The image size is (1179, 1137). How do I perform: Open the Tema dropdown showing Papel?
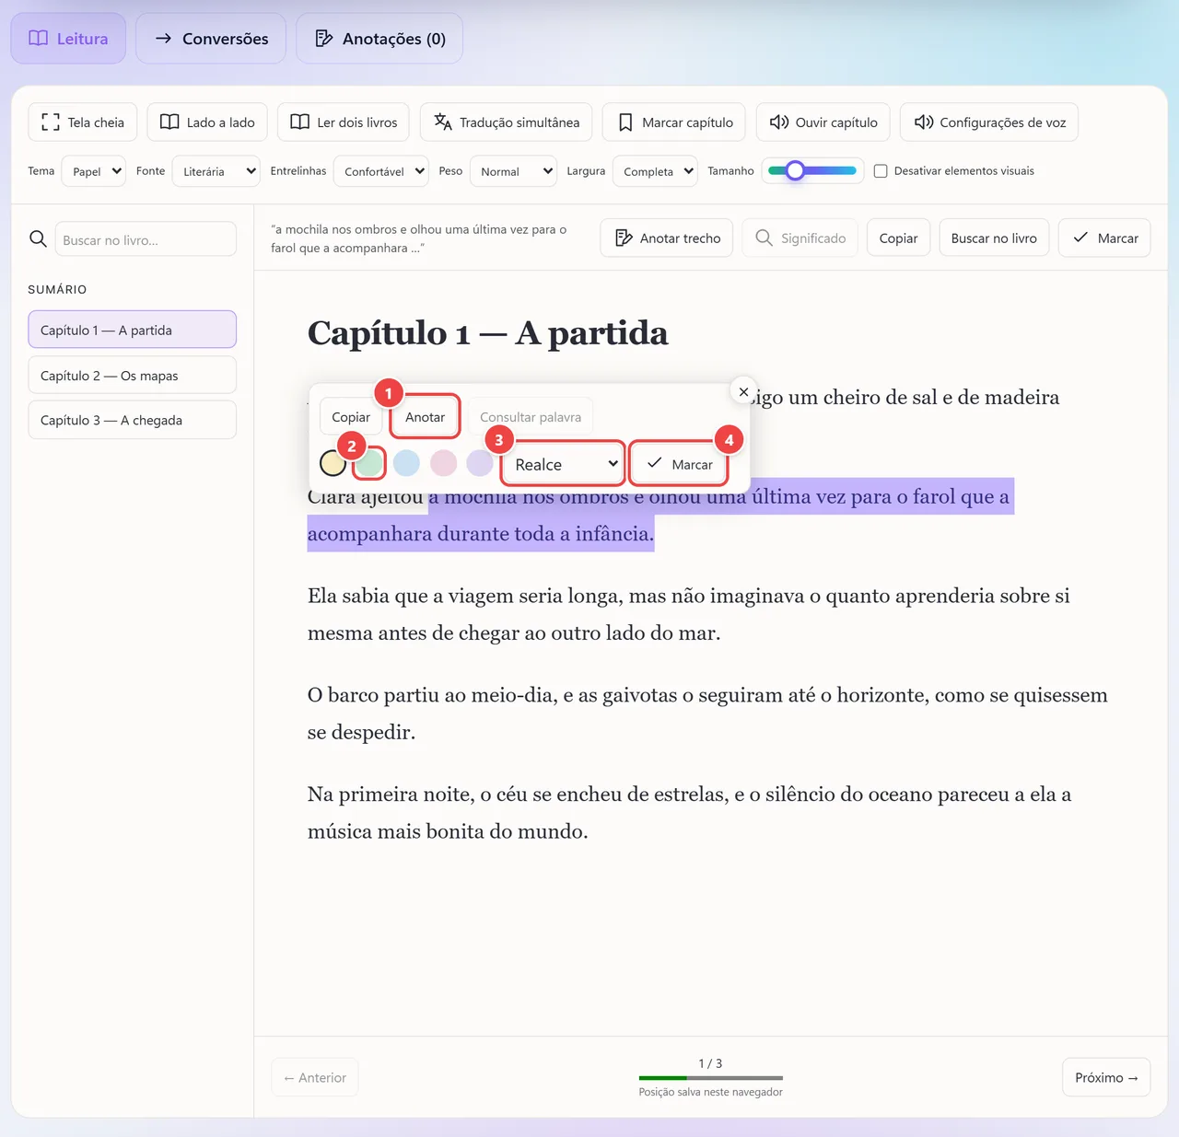point(94,171)
